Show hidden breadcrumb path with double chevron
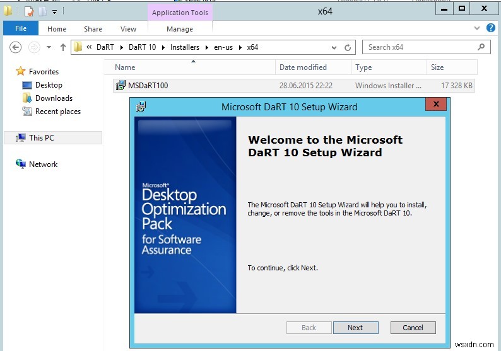 [x=89, y=47]
